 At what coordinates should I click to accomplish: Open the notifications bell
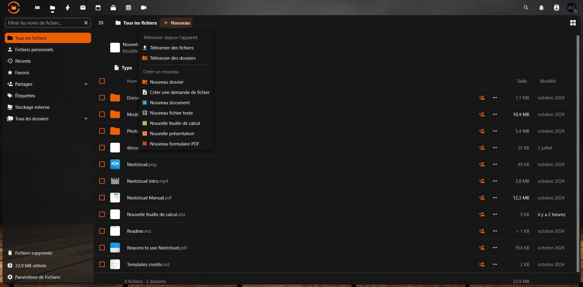click(x=541, y=8)
